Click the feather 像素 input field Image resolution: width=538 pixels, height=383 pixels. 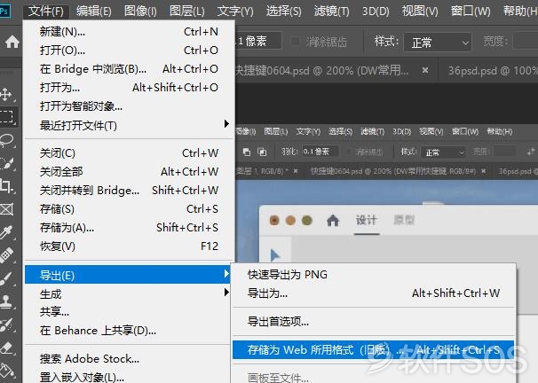258,41
